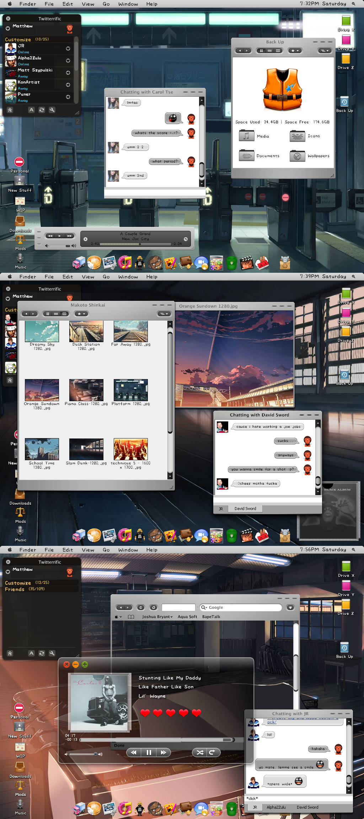This screenshot has height=819, width=364.
Task: Reload the page in the Safari toolbar
Action: point(141,607)
